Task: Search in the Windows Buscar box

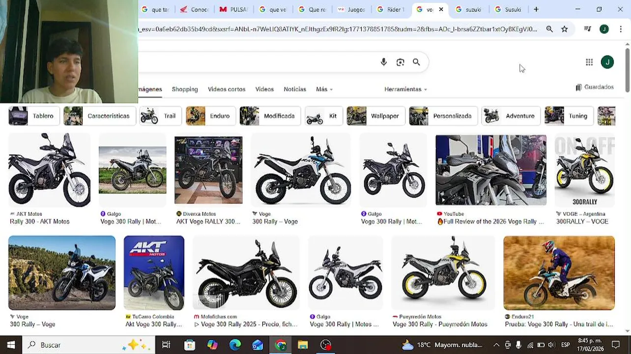Action: click(88, 345)
